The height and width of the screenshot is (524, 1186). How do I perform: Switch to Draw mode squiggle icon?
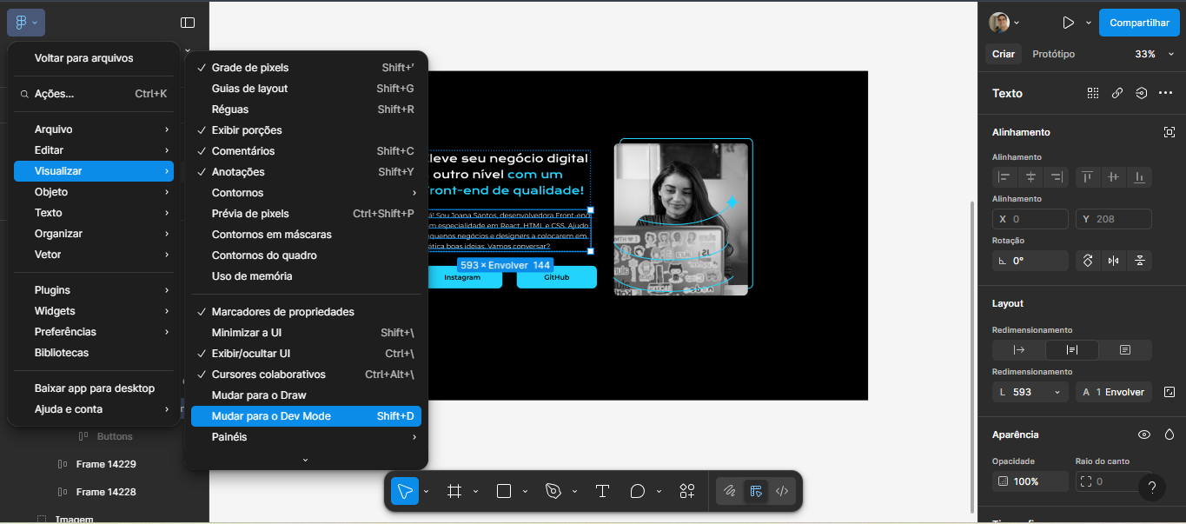click(730, 491)
